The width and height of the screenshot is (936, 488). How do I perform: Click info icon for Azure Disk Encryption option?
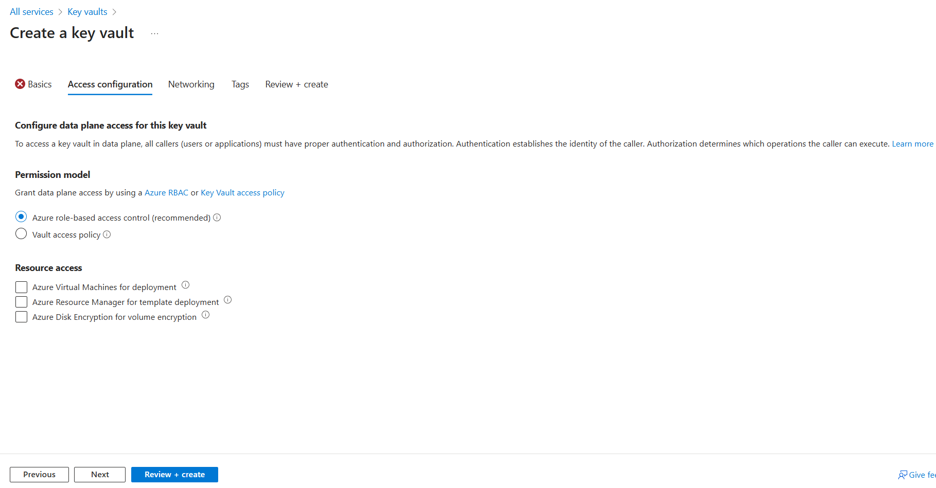point(206,315)
